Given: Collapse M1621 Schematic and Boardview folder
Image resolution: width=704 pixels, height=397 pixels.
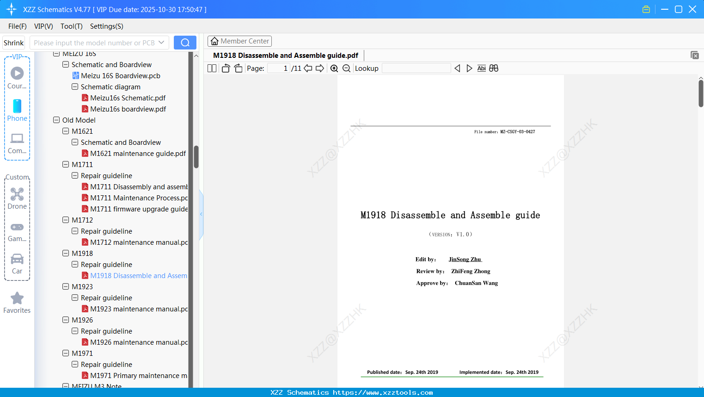Looking at the screenshot, I should coord(75,142).
